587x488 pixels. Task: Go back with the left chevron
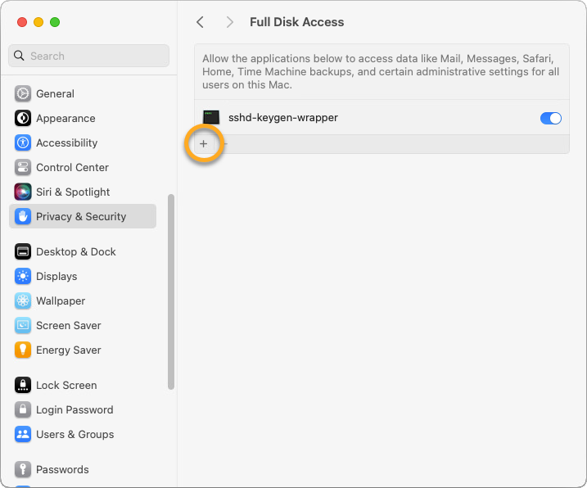pyautogui.click(x=200, y=22)
